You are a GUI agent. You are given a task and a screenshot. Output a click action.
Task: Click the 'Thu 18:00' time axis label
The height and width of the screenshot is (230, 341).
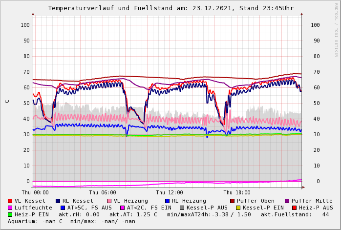(x=237, y=192)
